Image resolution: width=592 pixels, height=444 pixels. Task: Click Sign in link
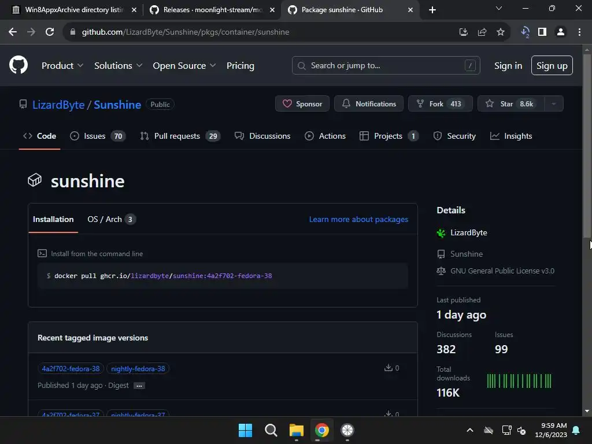508,66
